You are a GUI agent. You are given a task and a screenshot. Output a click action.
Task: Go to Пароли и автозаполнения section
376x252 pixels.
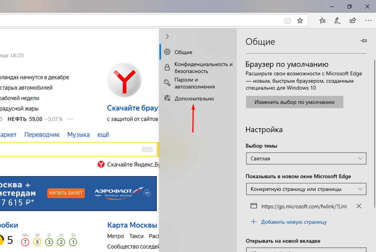click(x=194, y=83)
